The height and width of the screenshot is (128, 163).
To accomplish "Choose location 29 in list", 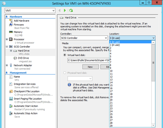I will 130,126.
